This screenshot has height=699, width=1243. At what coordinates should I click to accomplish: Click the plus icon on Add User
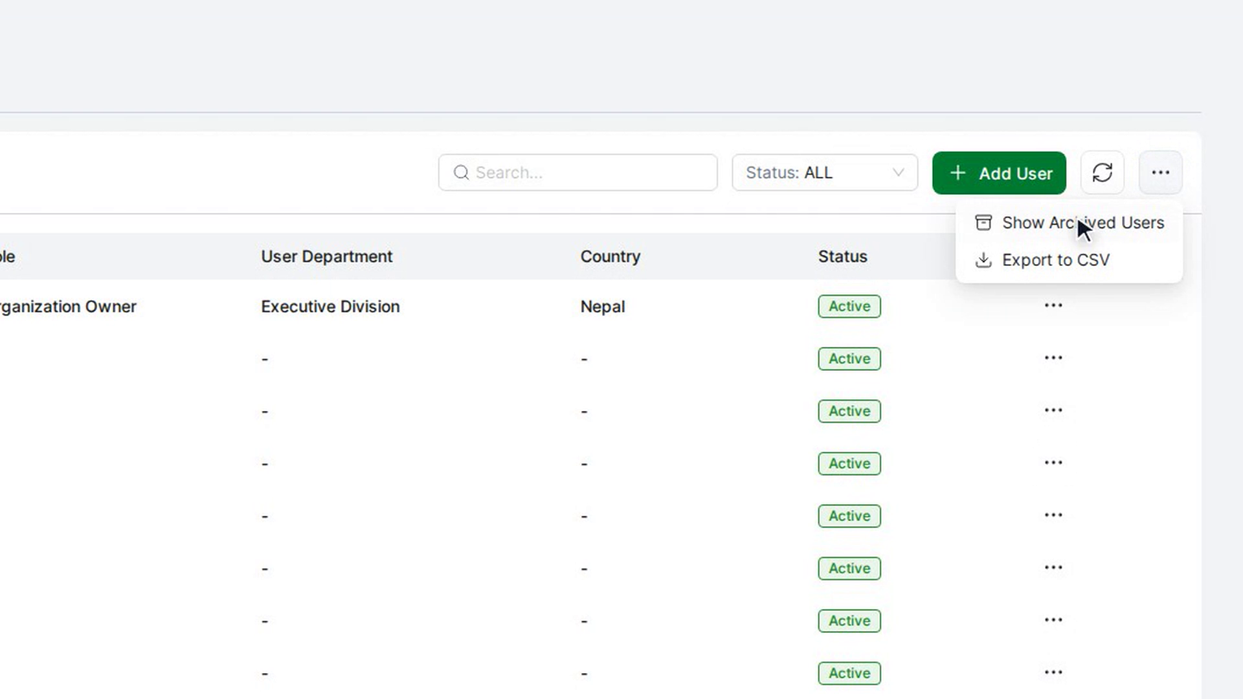tap(957, 173)
